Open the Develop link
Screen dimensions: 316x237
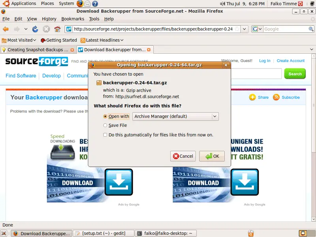coord(51,76)
